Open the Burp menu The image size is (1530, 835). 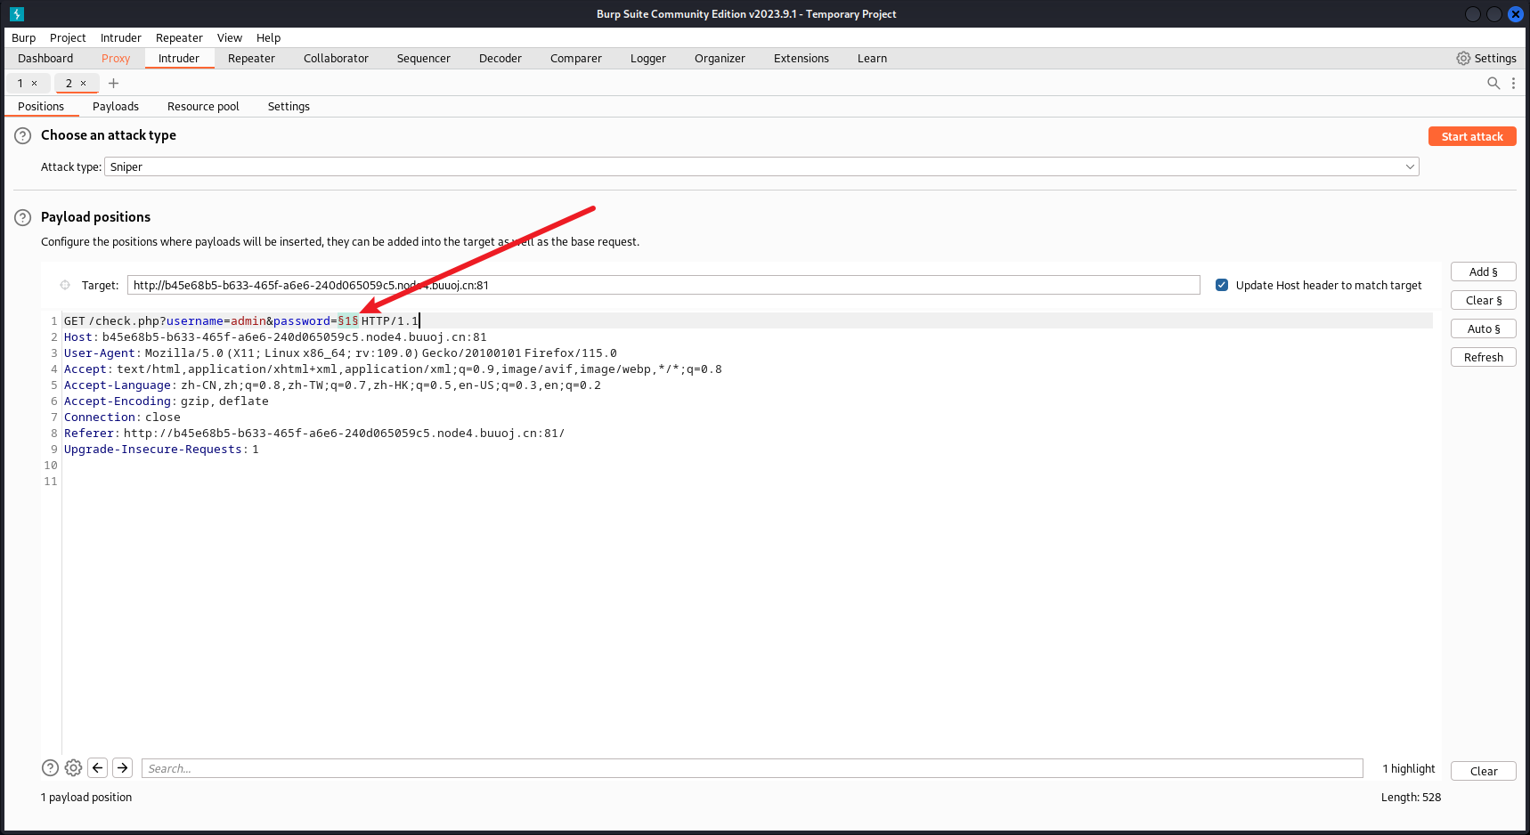click(x=24, y=37)
